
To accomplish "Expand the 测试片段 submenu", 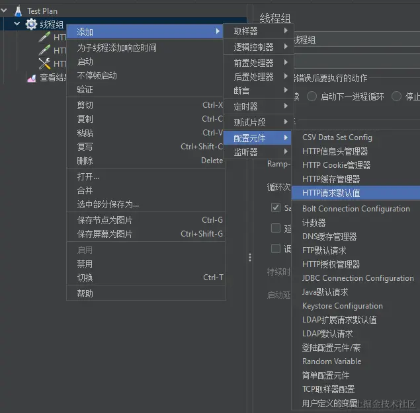I will 259,122.
